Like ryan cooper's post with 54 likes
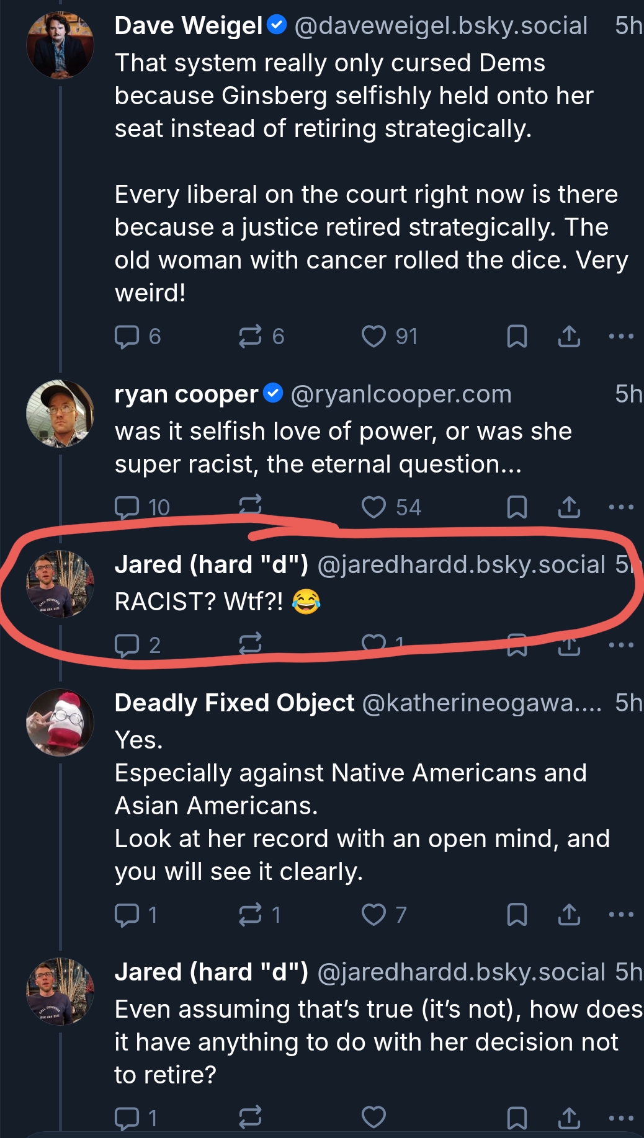 pyautogui.click(x=373, y=507)
